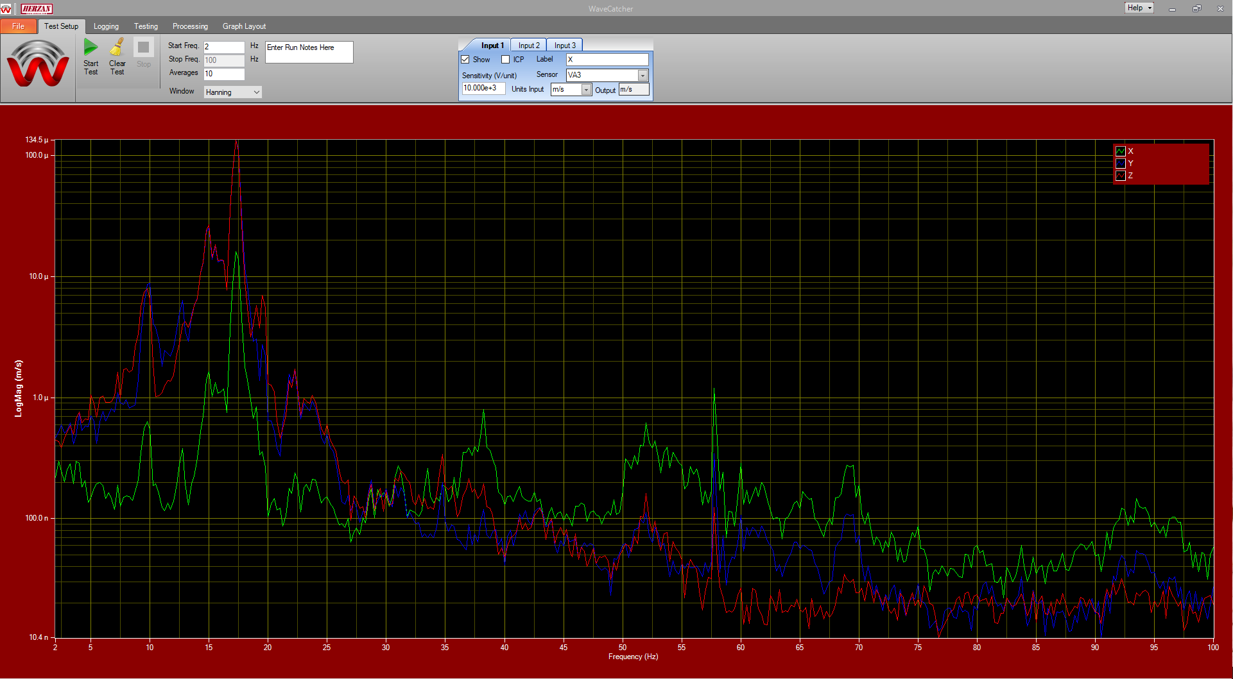Expand the VA3 sensor dropdown
The image size is (1233, 679).
coord(642,76)
